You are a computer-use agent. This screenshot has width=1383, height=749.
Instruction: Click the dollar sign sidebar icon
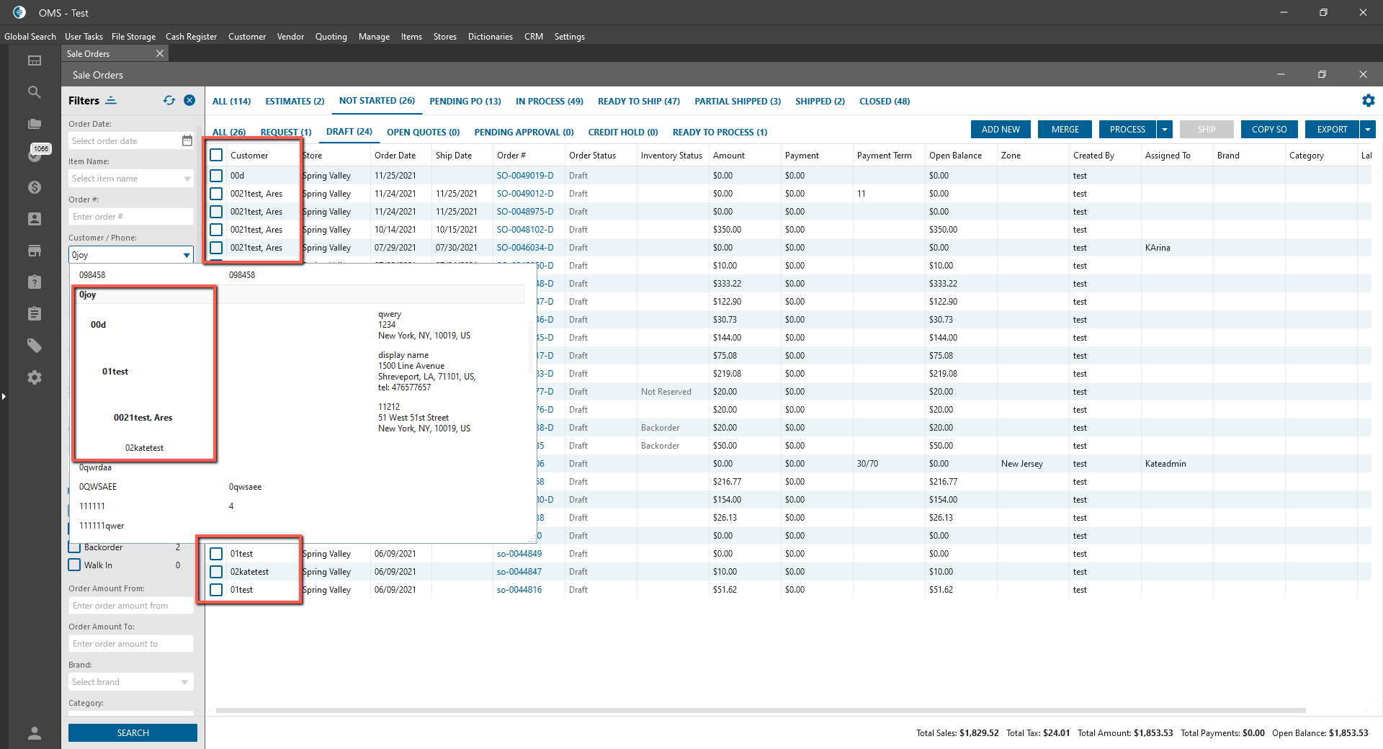(34, 187)
